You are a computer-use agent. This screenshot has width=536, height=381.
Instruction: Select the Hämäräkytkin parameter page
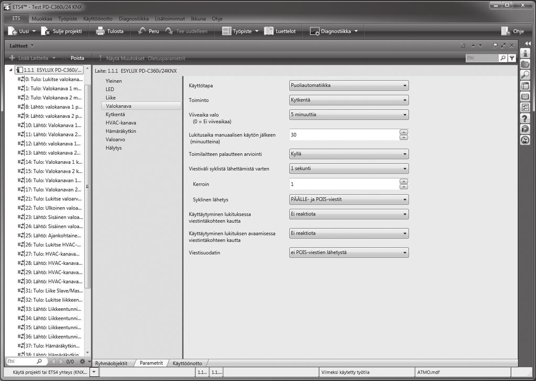121,131
